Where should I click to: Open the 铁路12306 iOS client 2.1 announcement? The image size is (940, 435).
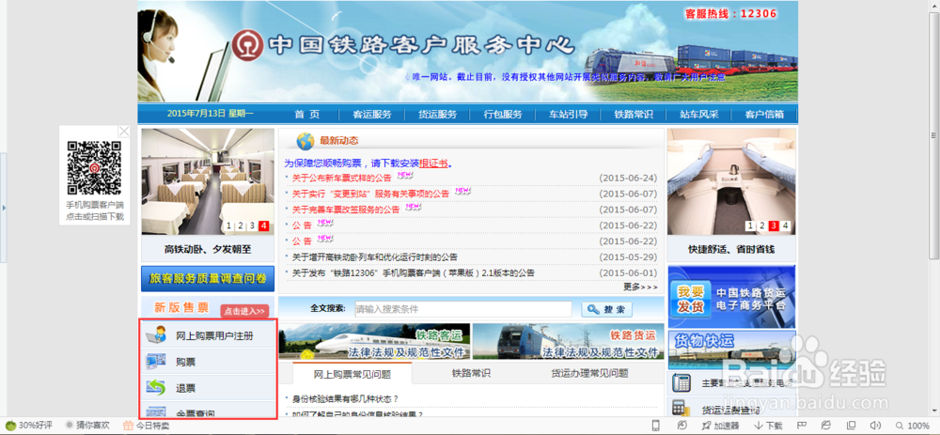pyautogui.click(x=414, y=272)
